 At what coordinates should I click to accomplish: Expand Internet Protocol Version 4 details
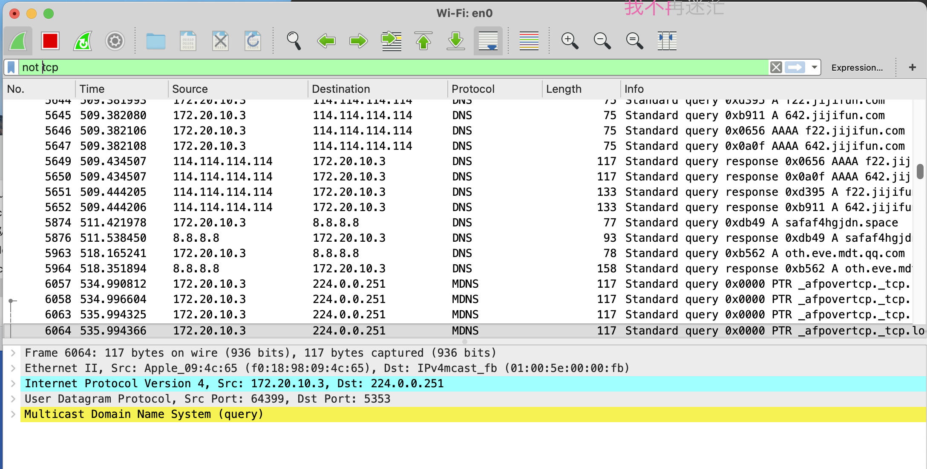click(x=13, y=383)
